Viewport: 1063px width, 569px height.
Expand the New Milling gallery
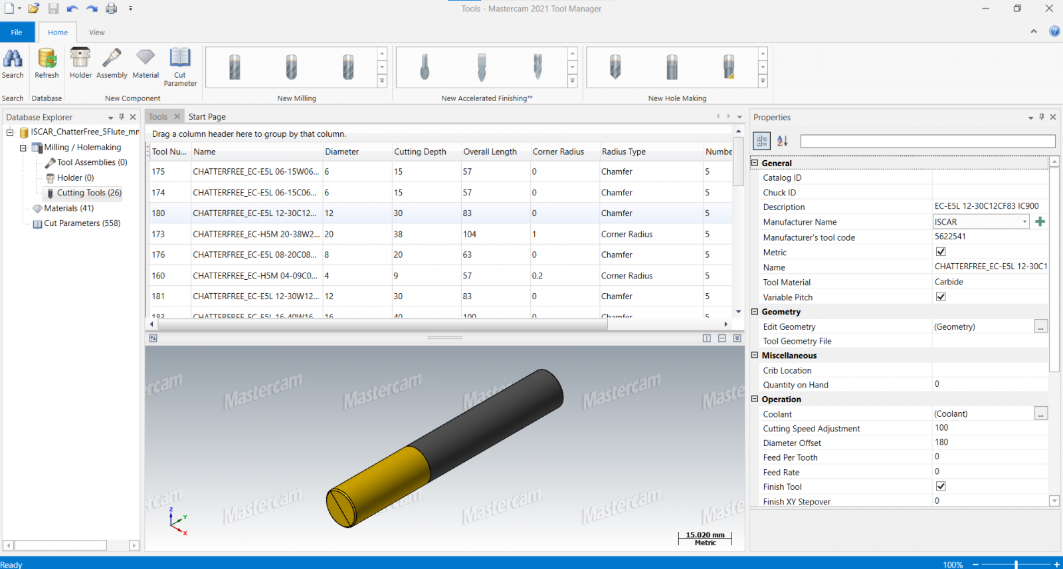382,81
